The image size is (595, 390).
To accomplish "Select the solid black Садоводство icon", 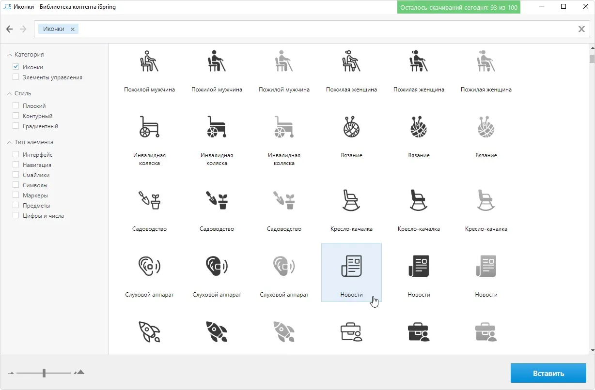I will point(217,199).
